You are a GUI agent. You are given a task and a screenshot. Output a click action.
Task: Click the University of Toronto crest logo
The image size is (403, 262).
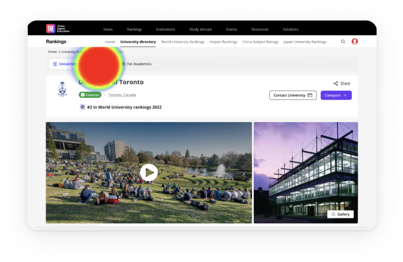pos(62,89)
